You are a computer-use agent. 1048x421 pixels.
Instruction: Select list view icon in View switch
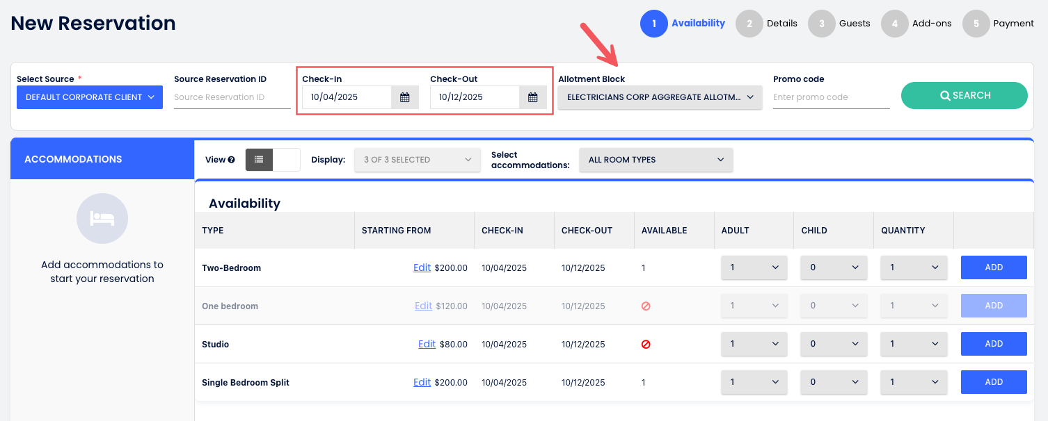[259, 160]
